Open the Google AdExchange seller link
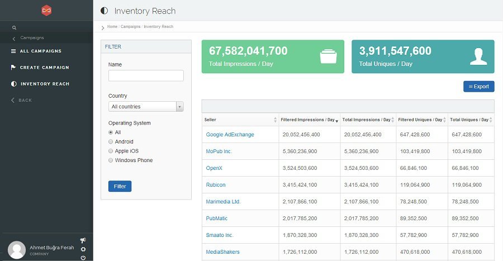The image size is (503, 261). [x=230, y=135]
